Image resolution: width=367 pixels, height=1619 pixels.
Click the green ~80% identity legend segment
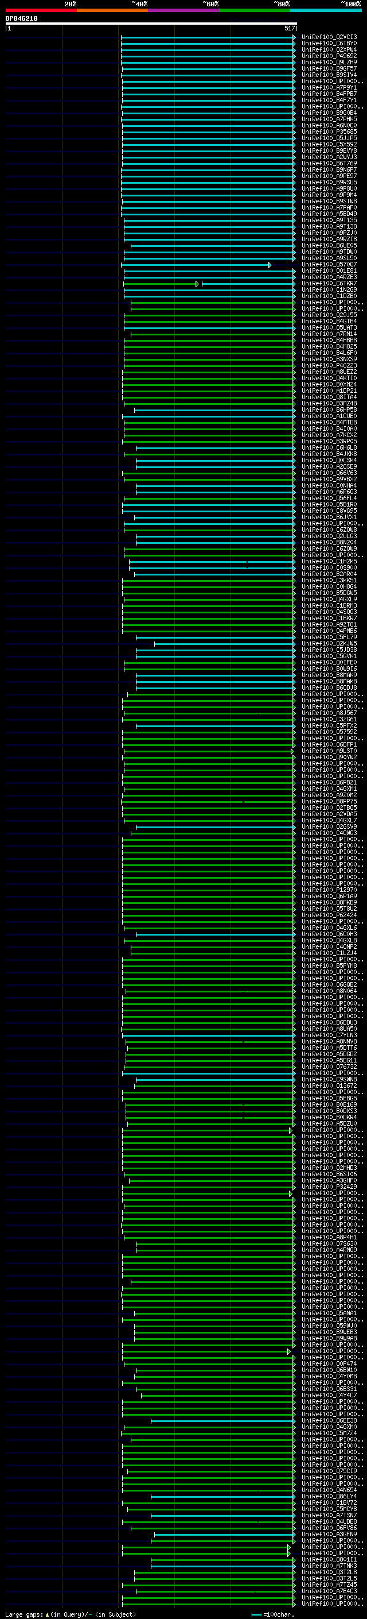coord(255,10)
